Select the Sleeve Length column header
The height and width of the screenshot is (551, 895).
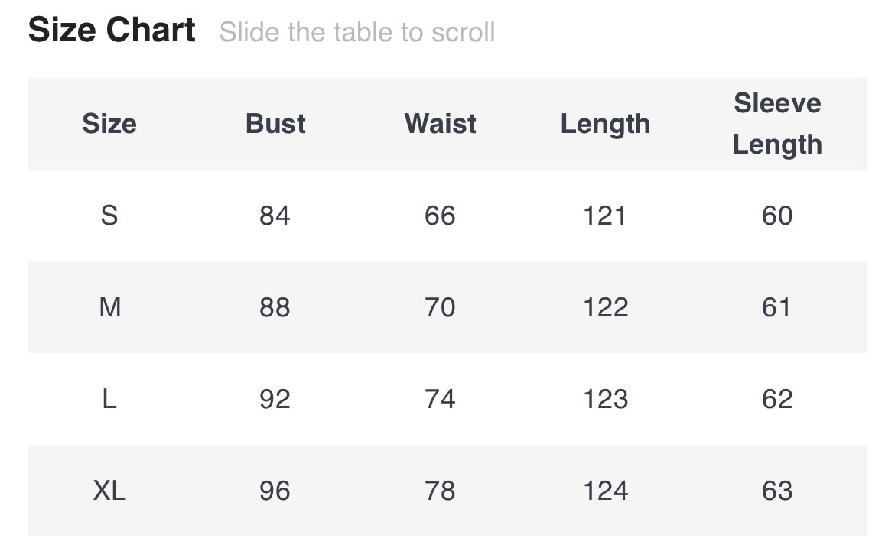coord(777,124)
